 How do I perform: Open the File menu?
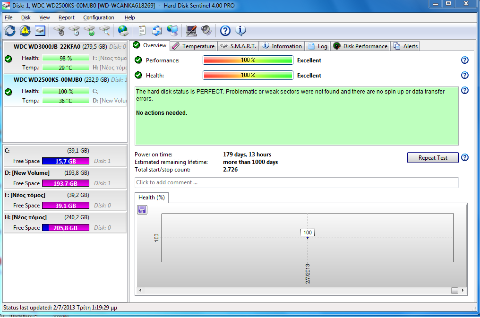tap(9, 17)
